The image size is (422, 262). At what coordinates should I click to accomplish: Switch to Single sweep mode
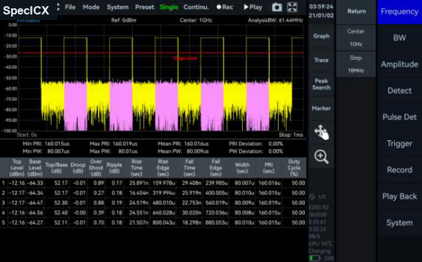[x=169, y=8]
